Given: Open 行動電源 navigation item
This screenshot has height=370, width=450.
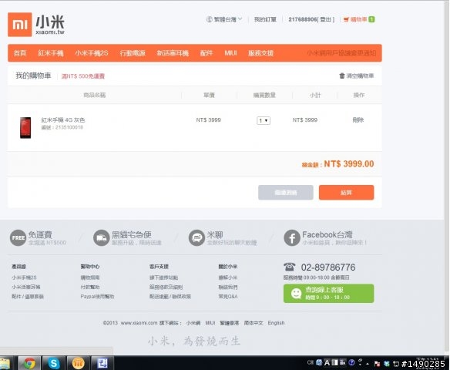Looking at the screenshot, I should click(133, 53).
